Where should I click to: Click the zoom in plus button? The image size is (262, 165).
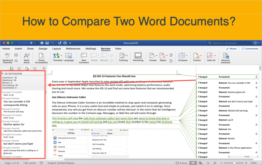tap(246, 163)
